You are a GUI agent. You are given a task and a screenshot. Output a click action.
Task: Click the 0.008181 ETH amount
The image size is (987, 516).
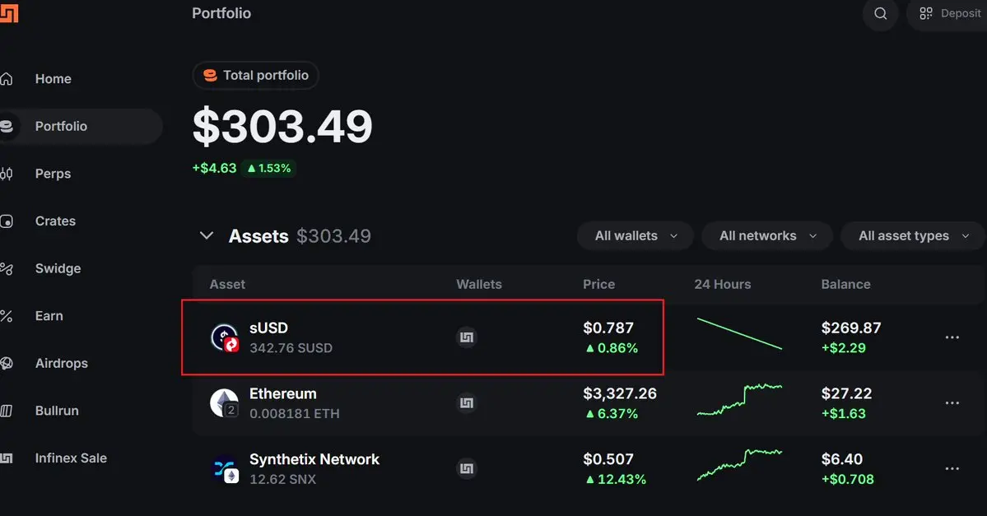pos(295,414)
